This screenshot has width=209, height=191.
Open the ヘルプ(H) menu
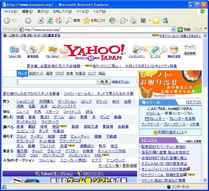pos(100,12)
